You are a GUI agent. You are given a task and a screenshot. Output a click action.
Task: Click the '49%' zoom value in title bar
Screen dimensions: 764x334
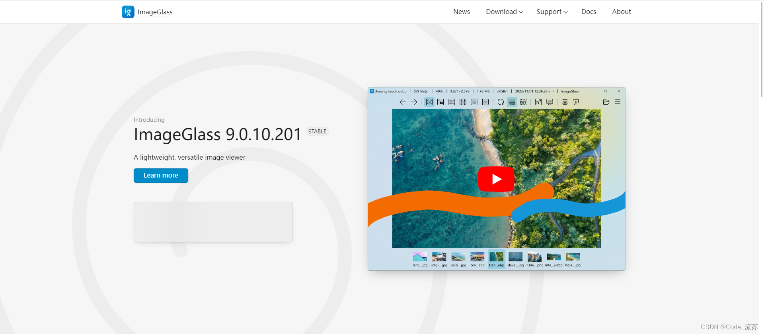pos(439,91)
